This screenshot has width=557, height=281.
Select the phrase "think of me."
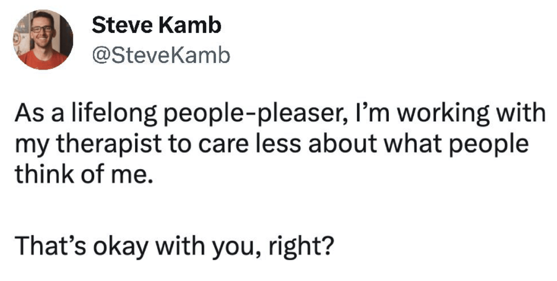(x=82, y=172)
